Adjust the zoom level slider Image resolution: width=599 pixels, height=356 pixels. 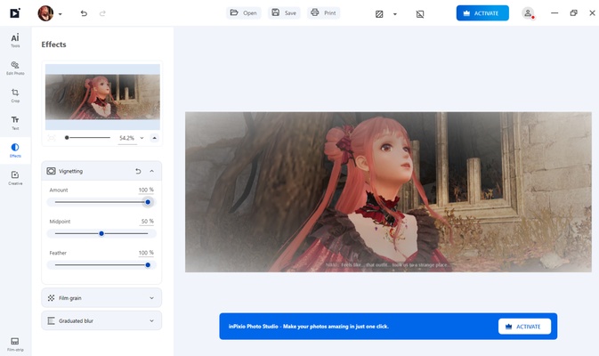coord(87,138)
